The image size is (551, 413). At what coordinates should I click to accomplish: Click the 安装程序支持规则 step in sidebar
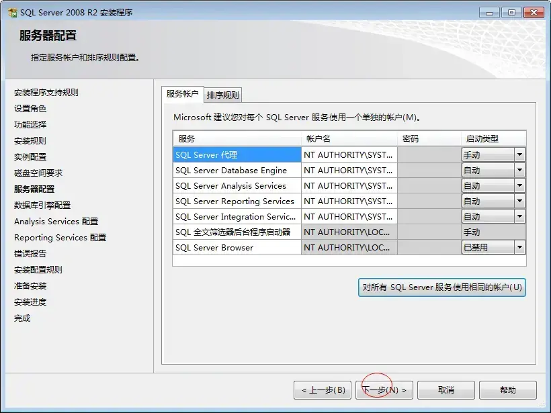(x=46, y=93)
